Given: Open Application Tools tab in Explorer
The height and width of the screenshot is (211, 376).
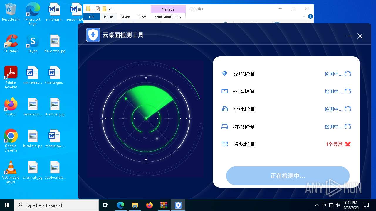Looking at the screenshot, I should click(168, 17).
